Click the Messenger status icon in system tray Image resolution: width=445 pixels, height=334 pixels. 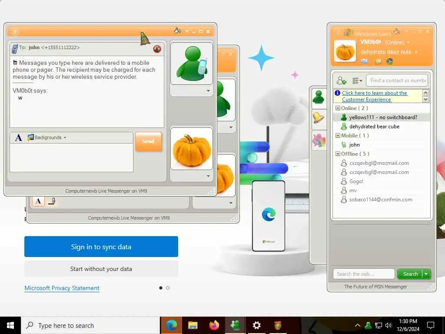click(368, 325)
